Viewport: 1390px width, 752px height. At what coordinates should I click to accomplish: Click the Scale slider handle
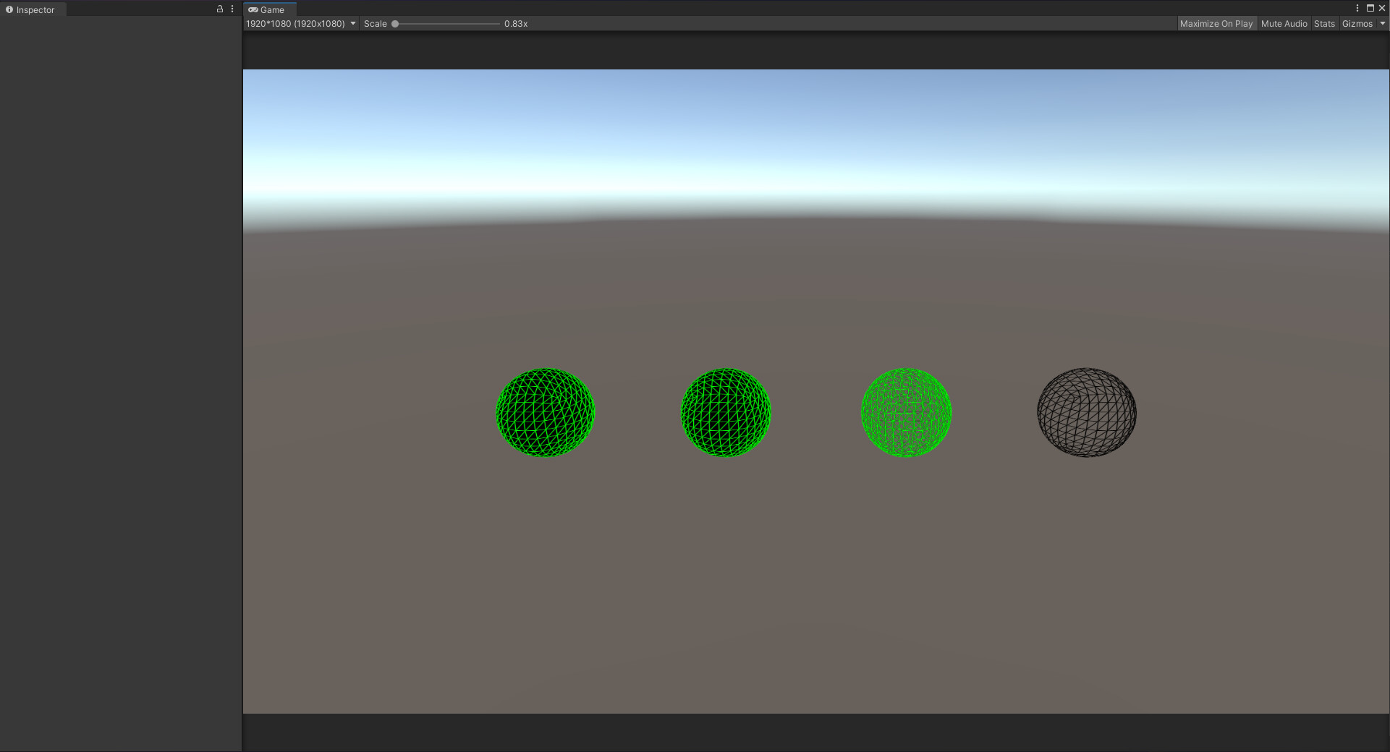point(395,24)
